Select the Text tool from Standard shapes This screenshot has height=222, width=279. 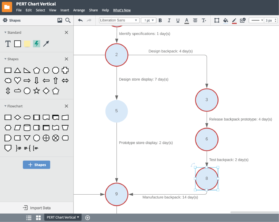pyautogui.click(x=8, y=44)
